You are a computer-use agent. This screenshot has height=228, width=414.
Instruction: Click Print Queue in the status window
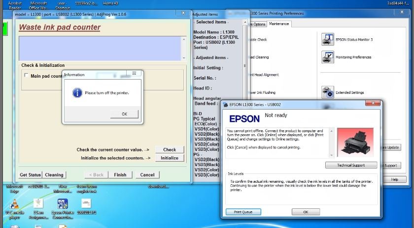click(x=243, y=212)
